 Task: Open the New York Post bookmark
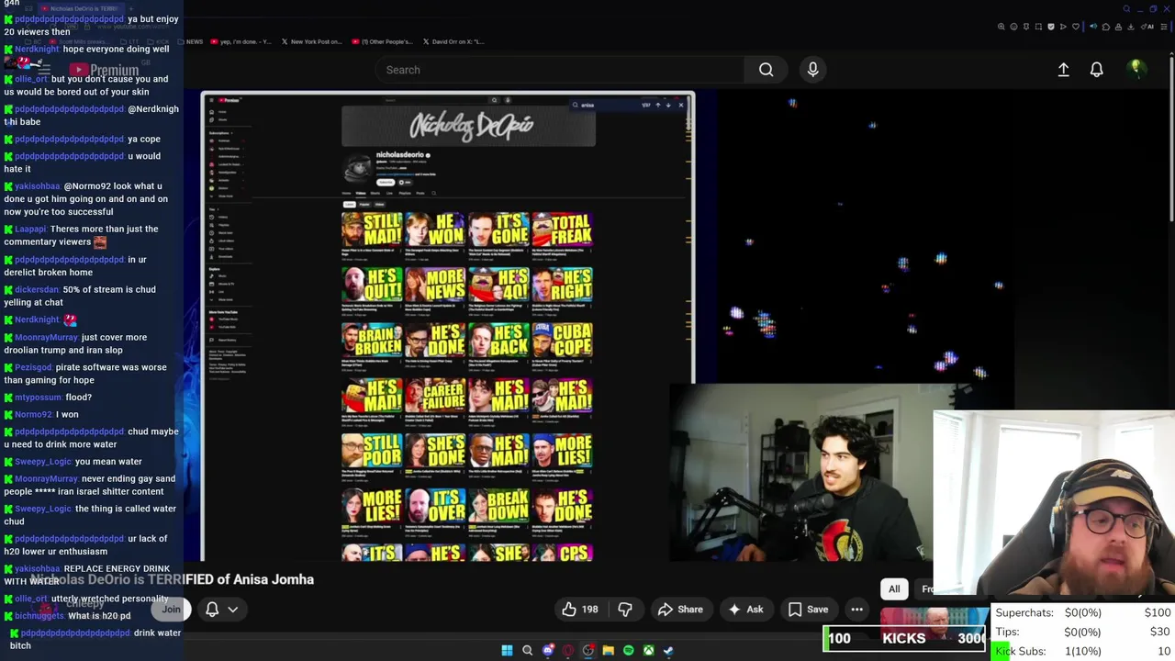[311, 41]
